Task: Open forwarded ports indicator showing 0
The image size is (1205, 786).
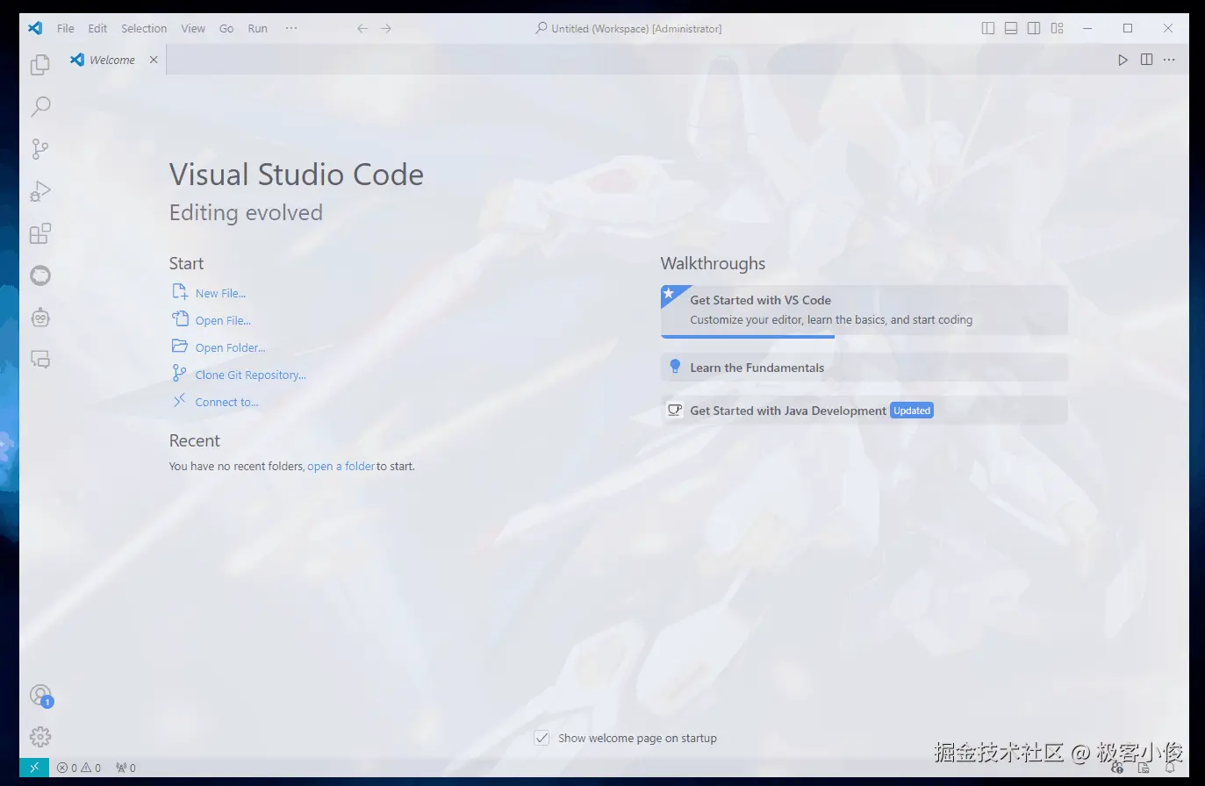Action: tap(126, 768)
